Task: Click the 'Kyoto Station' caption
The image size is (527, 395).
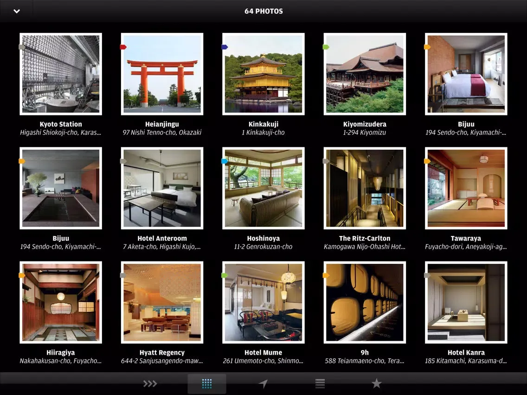Action: coord(61,124)
